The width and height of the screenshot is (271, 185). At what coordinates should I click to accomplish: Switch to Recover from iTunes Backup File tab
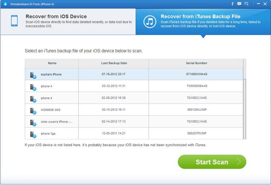[x=203, y=22]
